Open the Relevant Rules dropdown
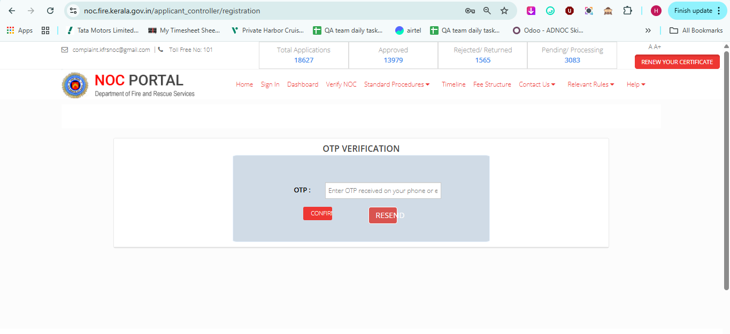This screenshot has height=334, width=730. coord(590,84)
